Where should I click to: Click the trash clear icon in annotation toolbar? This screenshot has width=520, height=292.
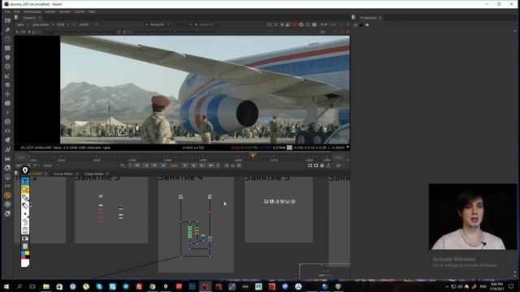[25, 230]
